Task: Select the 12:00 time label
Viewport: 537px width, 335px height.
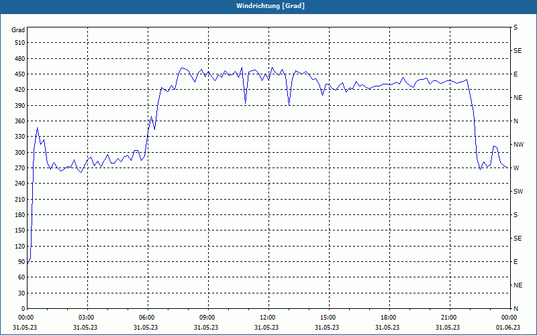Action: [x=267, y=318]
